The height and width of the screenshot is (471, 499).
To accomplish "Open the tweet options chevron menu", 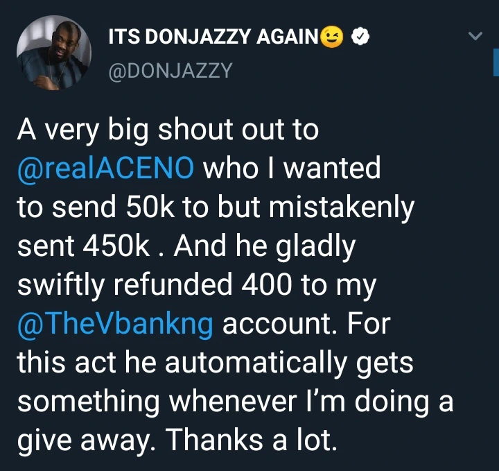I will click(x=475, y=37).
